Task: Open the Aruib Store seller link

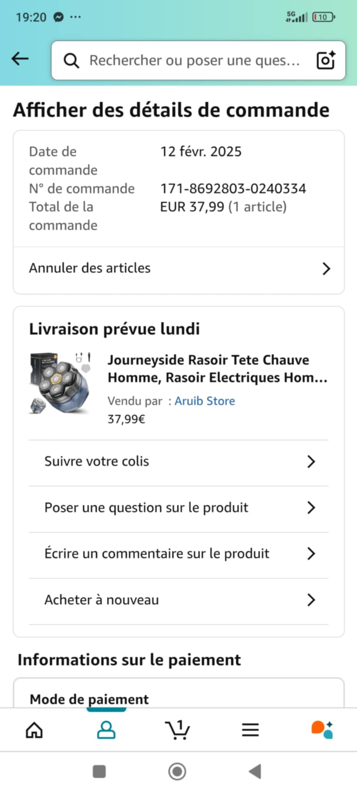Action: coord(205,401)
